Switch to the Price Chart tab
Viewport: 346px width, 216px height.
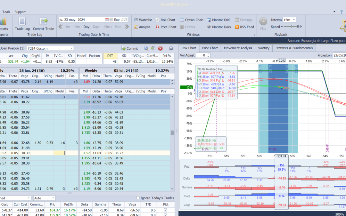[210, 48]
